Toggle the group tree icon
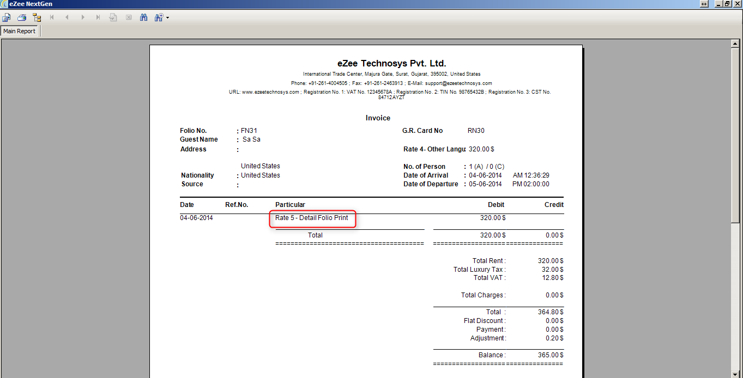The height and width of the screenshot is (378, 743). tap(37, 17)
